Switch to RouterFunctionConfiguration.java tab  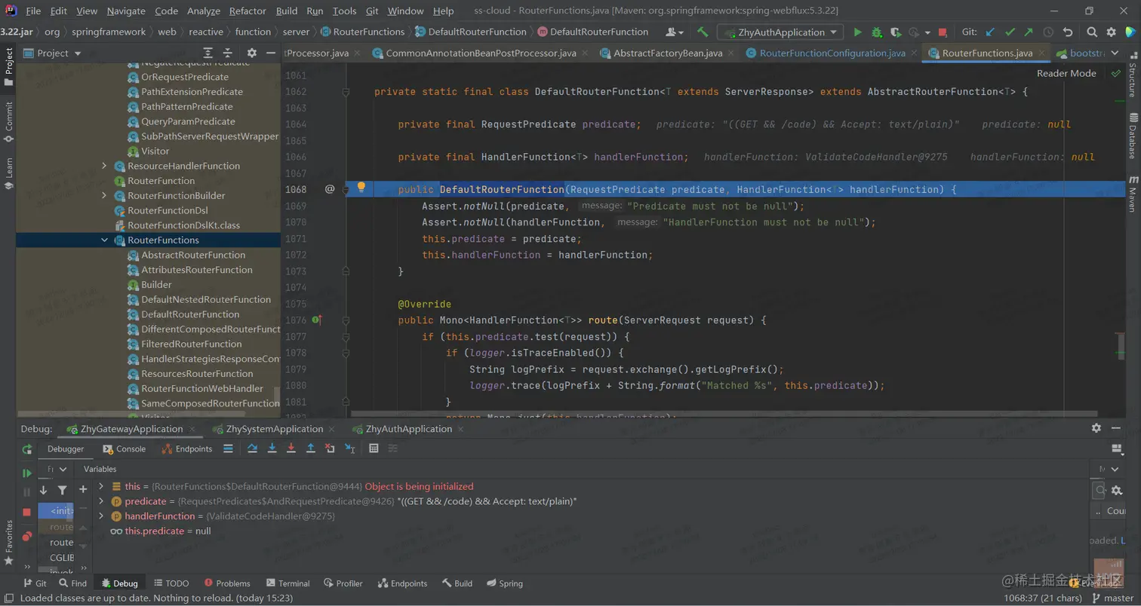pos(832,54)
